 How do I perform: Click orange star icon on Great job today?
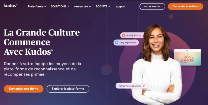[x=123, y=35]
